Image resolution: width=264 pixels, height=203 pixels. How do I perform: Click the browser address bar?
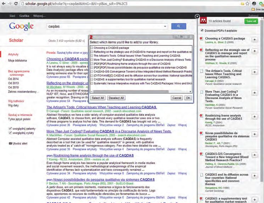(131, 4)
